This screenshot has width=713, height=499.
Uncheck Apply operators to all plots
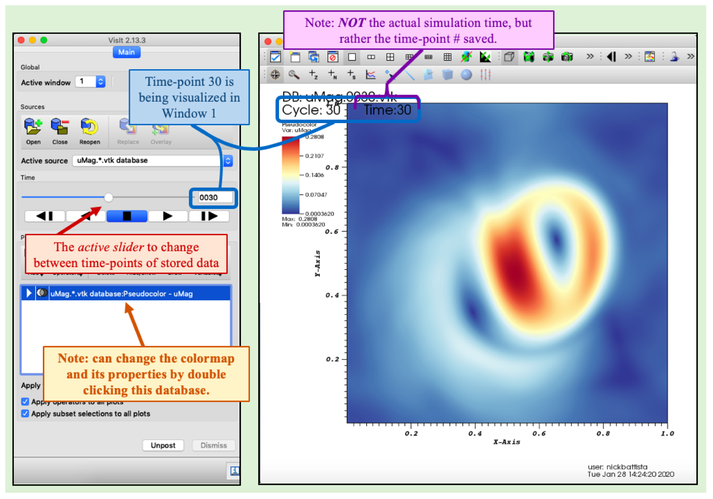tap(25, 402)
